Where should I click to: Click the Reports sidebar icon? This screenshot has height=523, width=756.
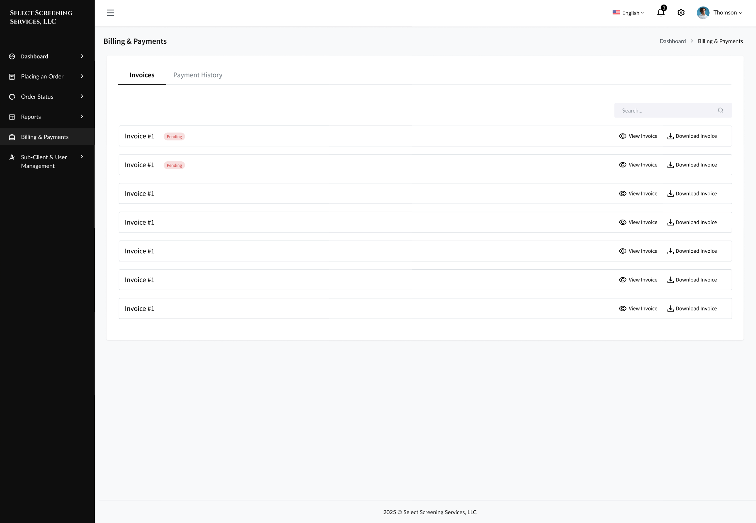coord(12,117)
